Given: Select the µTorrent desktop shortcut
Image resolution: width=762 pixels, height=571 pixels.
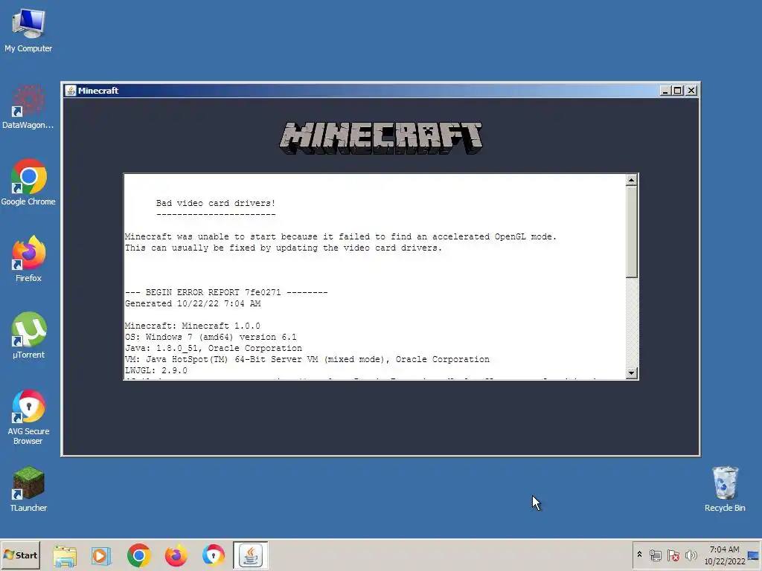Looking at the screenshot, I should (28, 335).
